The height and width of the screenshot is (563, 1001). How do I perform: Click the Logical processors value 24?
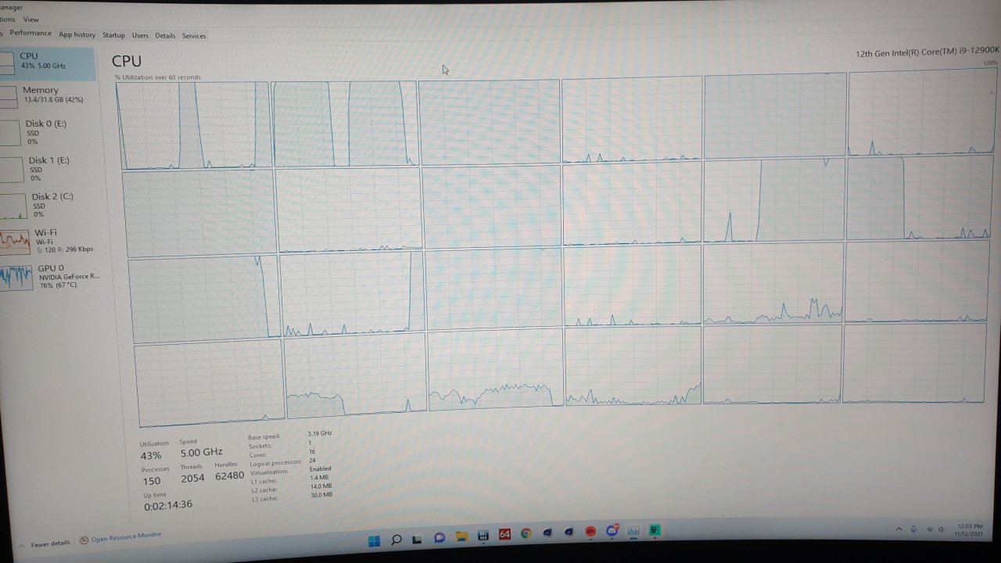click(313, 461)
